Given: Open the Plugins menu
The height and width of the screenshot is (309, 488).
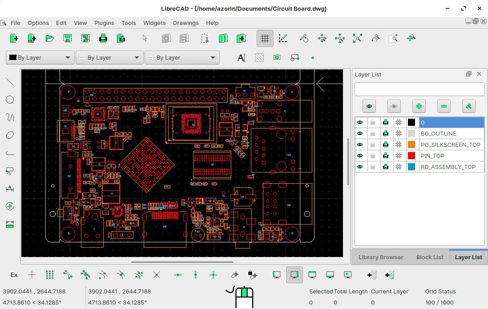Looking at the screenshot, I should pyautogui.click(x=104, y=23).
